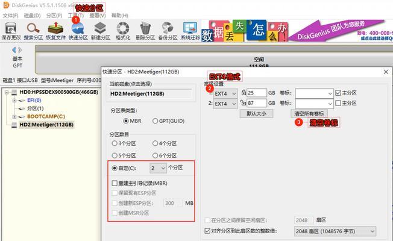This screenshot has height=241, width=393.
Task: Click 清空所有卷标 clear all labels button
Action: 309,113
